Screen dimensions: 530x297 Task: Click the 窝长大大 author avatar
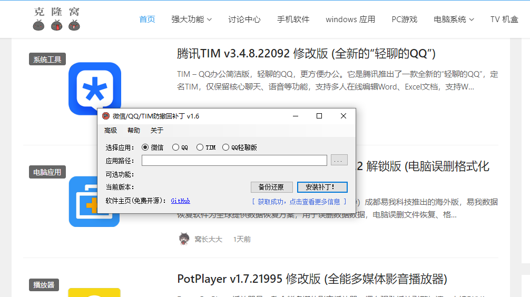tap(184, 239)
